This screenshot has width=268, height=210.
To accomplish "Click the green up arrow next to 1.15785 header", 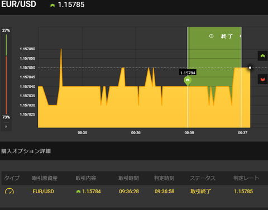I will (x=52, y=6).
